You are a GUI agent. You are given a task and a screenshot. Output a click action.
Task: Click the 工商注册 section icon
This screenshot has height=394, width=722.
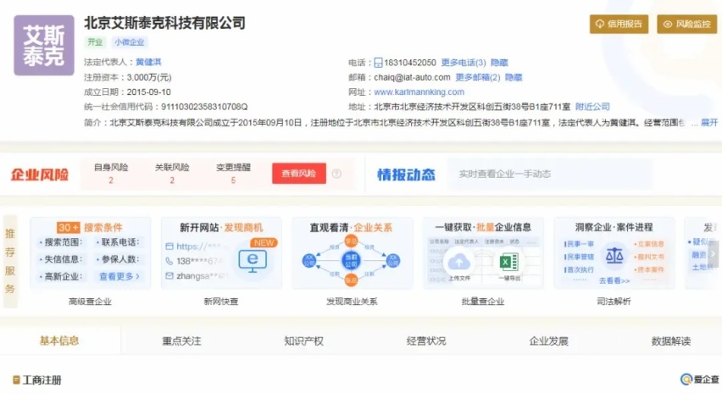click(16, 380)
